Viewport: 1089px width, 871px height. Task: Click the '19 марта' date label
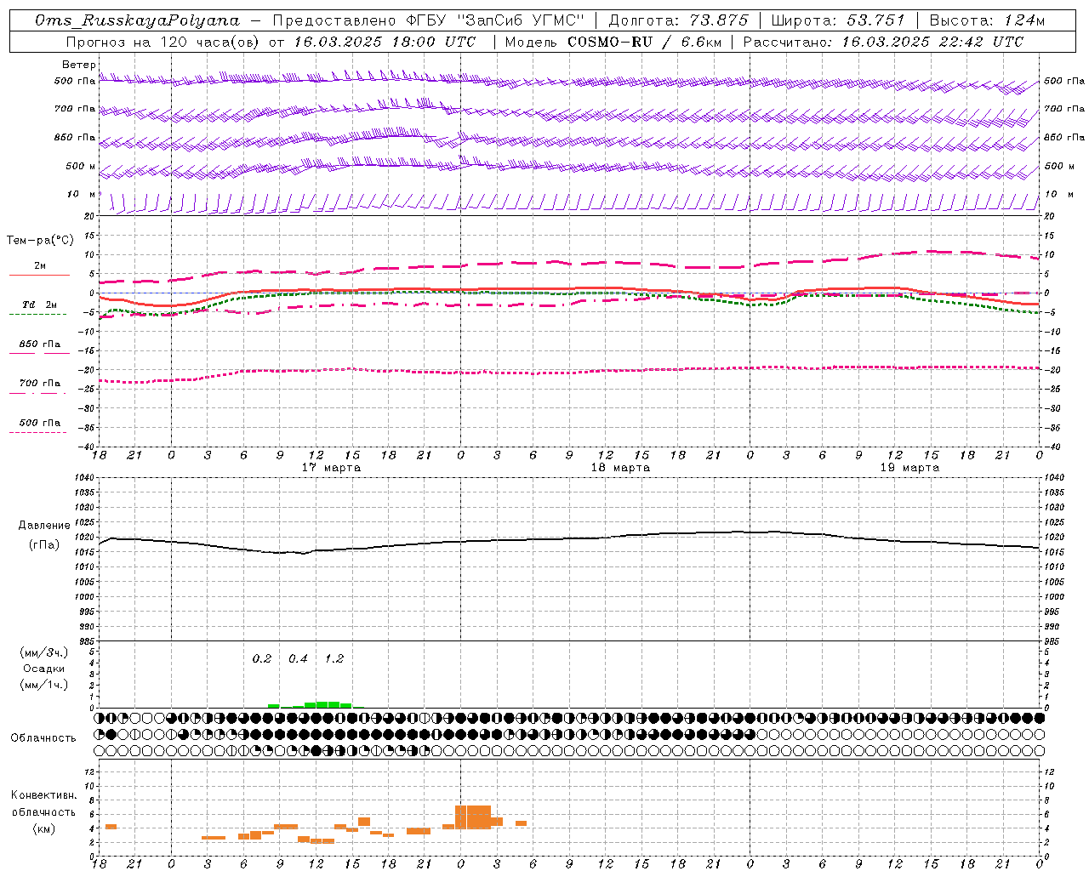(909, 468)
